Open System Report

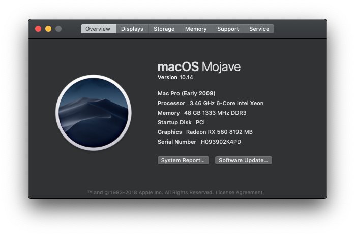click(x=183, y=160)
